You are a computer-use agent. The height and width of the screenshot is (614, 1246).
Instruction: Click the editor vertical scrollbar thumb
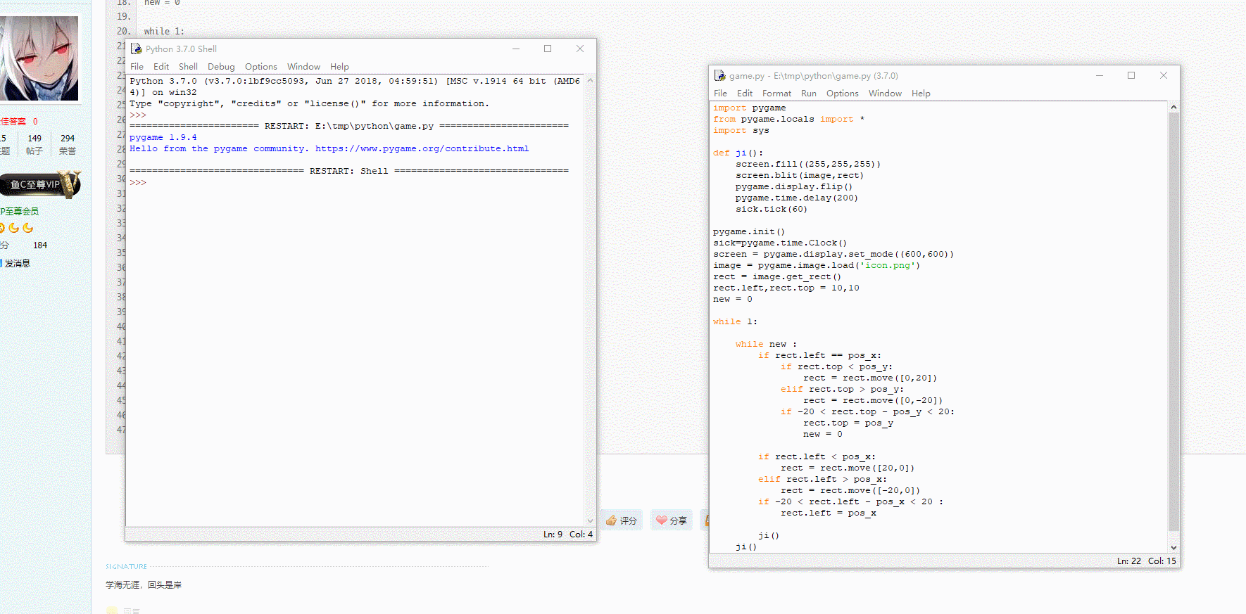pyautogui.click(x=1173, y=316)
